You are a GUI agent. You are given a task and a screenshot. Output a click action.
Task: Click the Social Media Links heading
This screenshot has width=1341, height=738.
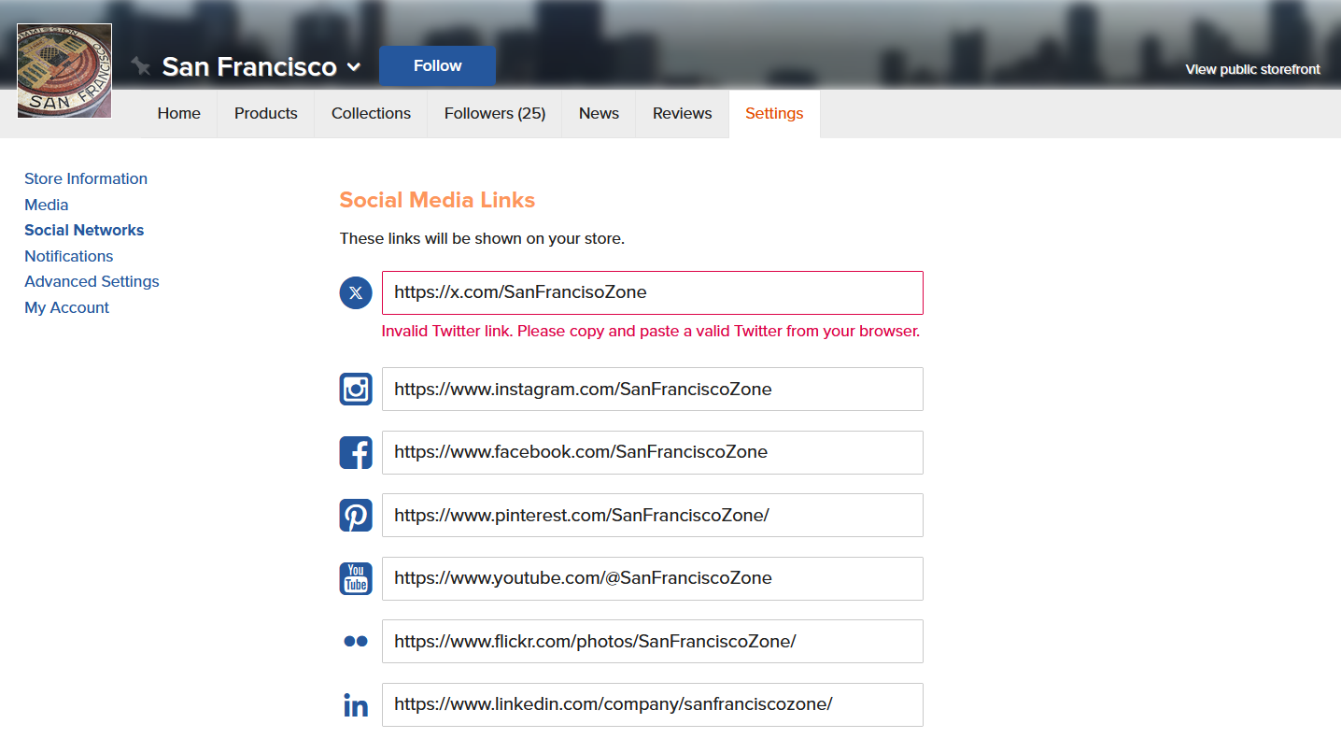[x=437, y=200]
